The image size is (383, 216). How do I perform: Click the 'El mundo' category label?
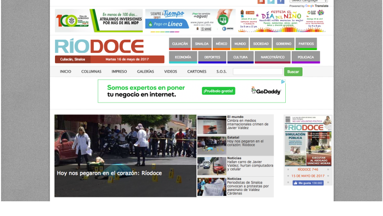(x=235, y=117)
